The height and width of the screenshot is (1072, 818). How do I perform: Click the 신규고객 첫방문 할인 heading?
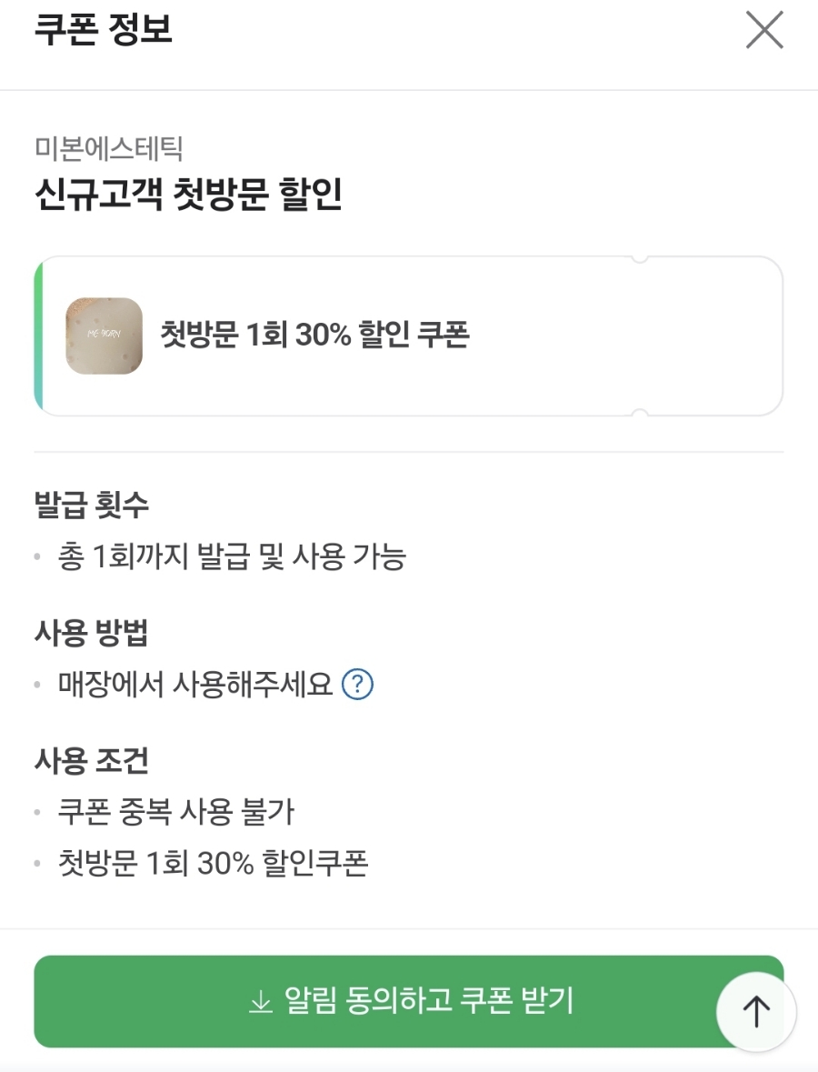[x=188, y=195]
